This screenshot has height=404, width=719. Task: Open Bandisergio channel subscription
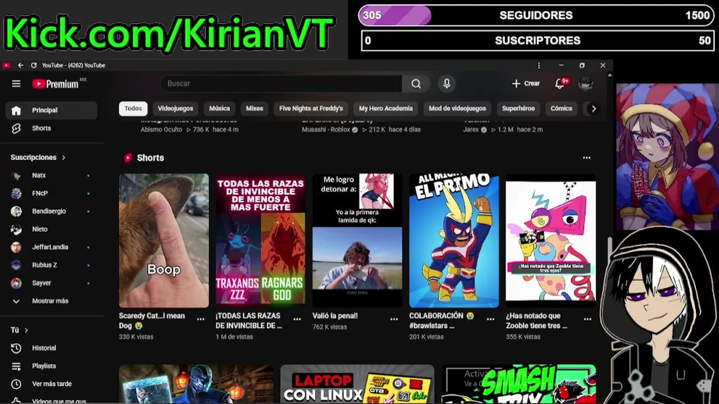tap(52, 211)
